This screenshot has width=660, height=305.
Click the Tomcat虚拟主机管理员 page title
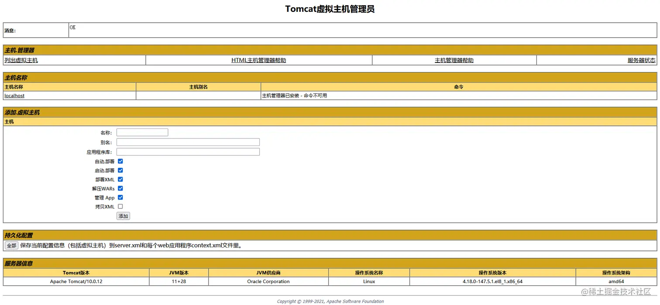click(330, 9)
